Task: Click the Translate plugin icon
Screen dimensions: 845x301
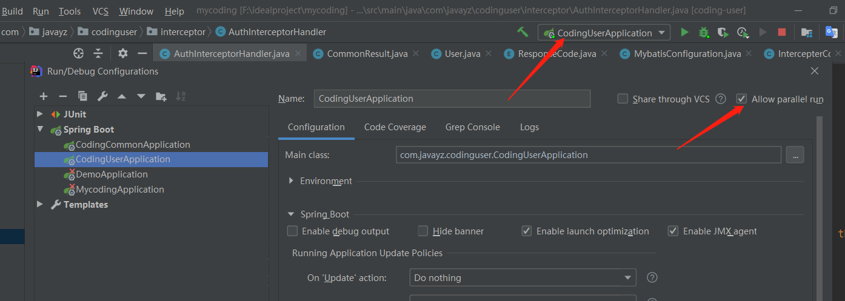Action: (831, 32)
